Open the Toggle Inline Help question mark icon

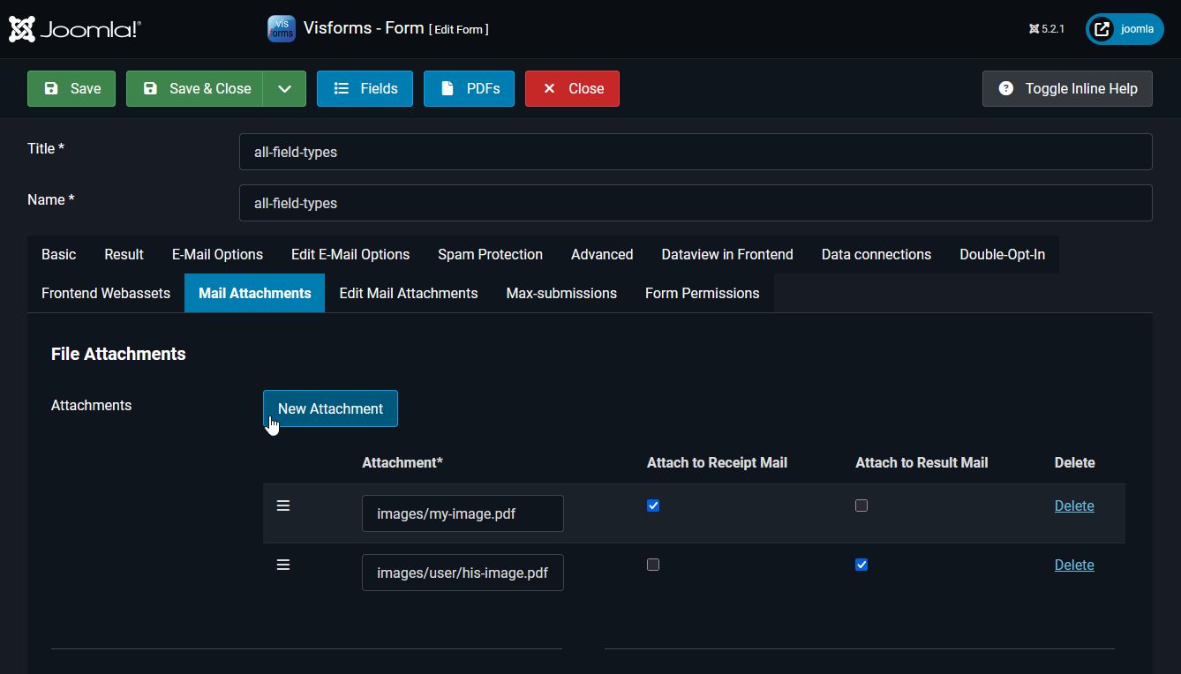tap(1005, 88)
